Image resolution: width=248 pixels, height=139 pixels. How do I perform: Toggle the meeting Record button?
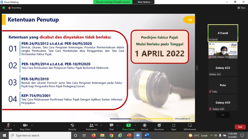pyautogui.click(x=145, y=126)
